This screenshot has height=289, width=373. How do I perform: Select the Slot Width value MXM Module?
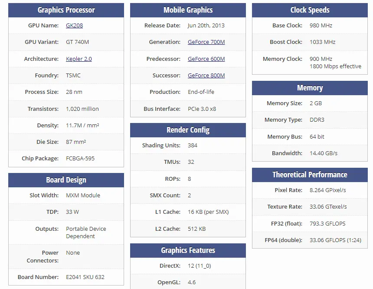point(83,195)
